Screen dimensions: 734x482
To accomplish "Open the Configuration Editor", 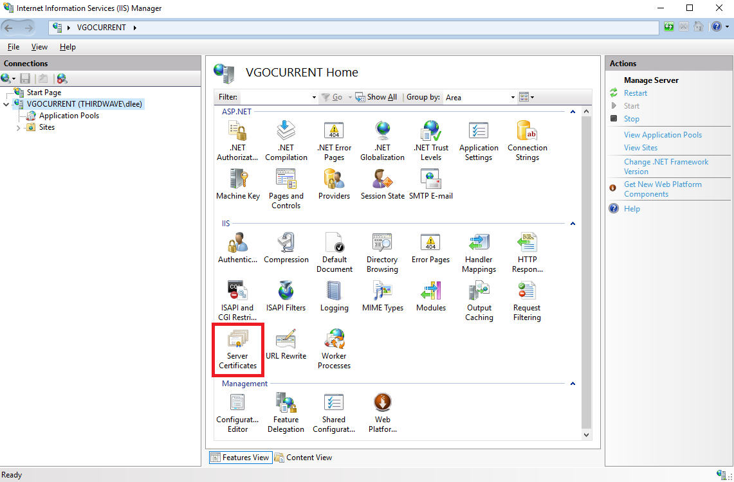I will pos(238,413).
